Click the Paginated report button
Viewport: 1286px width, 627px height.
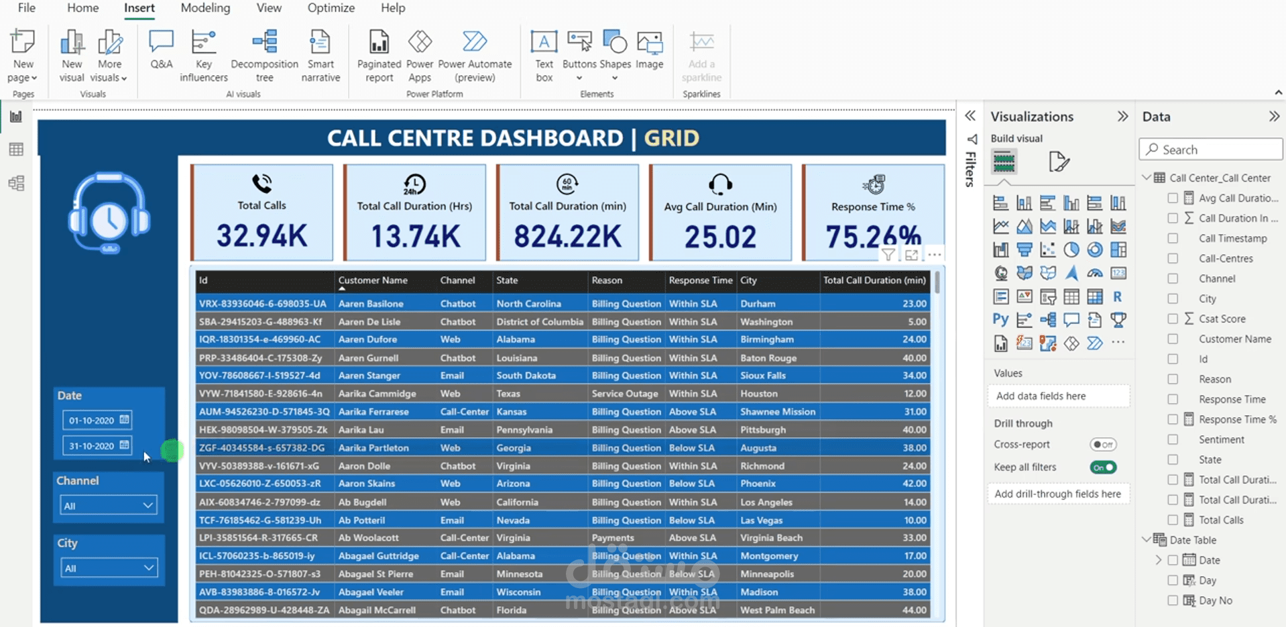(x=379, y=55)
